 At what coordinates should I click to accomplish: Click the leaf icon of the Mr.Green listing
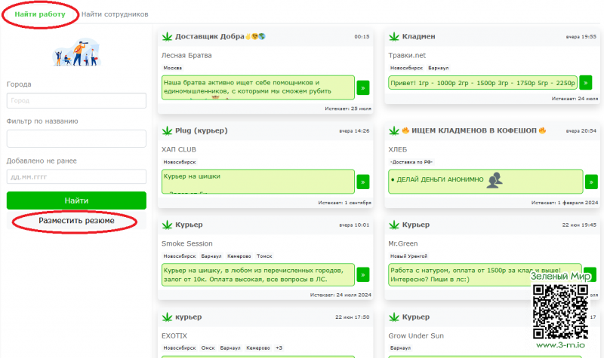(x=393, y=225)
